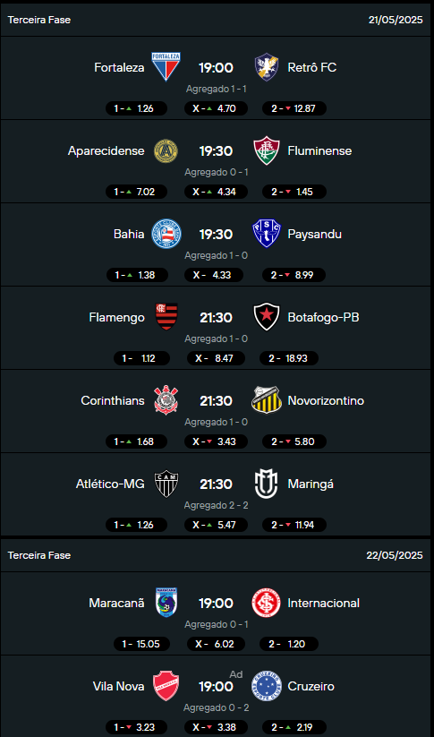Select Novorizontino win odds 5.80
This screenshot has height=737, width=434.
coord(294,441)
